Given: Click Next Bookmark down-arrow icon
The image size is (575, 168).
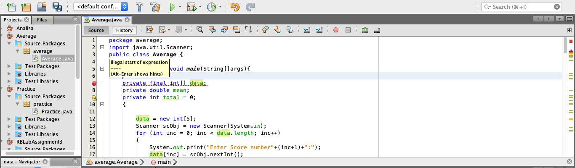Looking at the screenshot, I should click(277, 30).
